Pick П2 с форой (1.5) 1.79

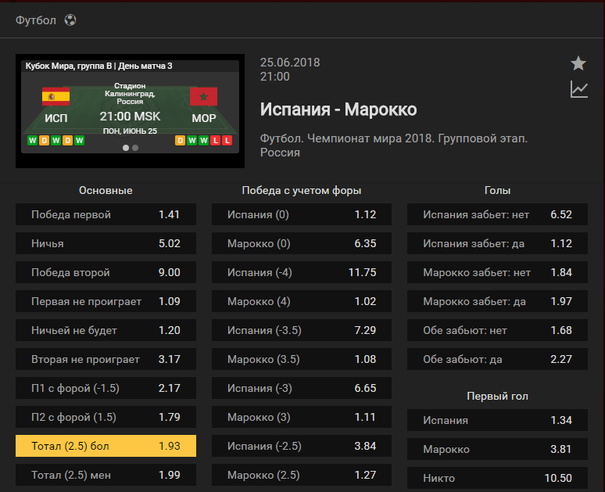tap(106, 417)
